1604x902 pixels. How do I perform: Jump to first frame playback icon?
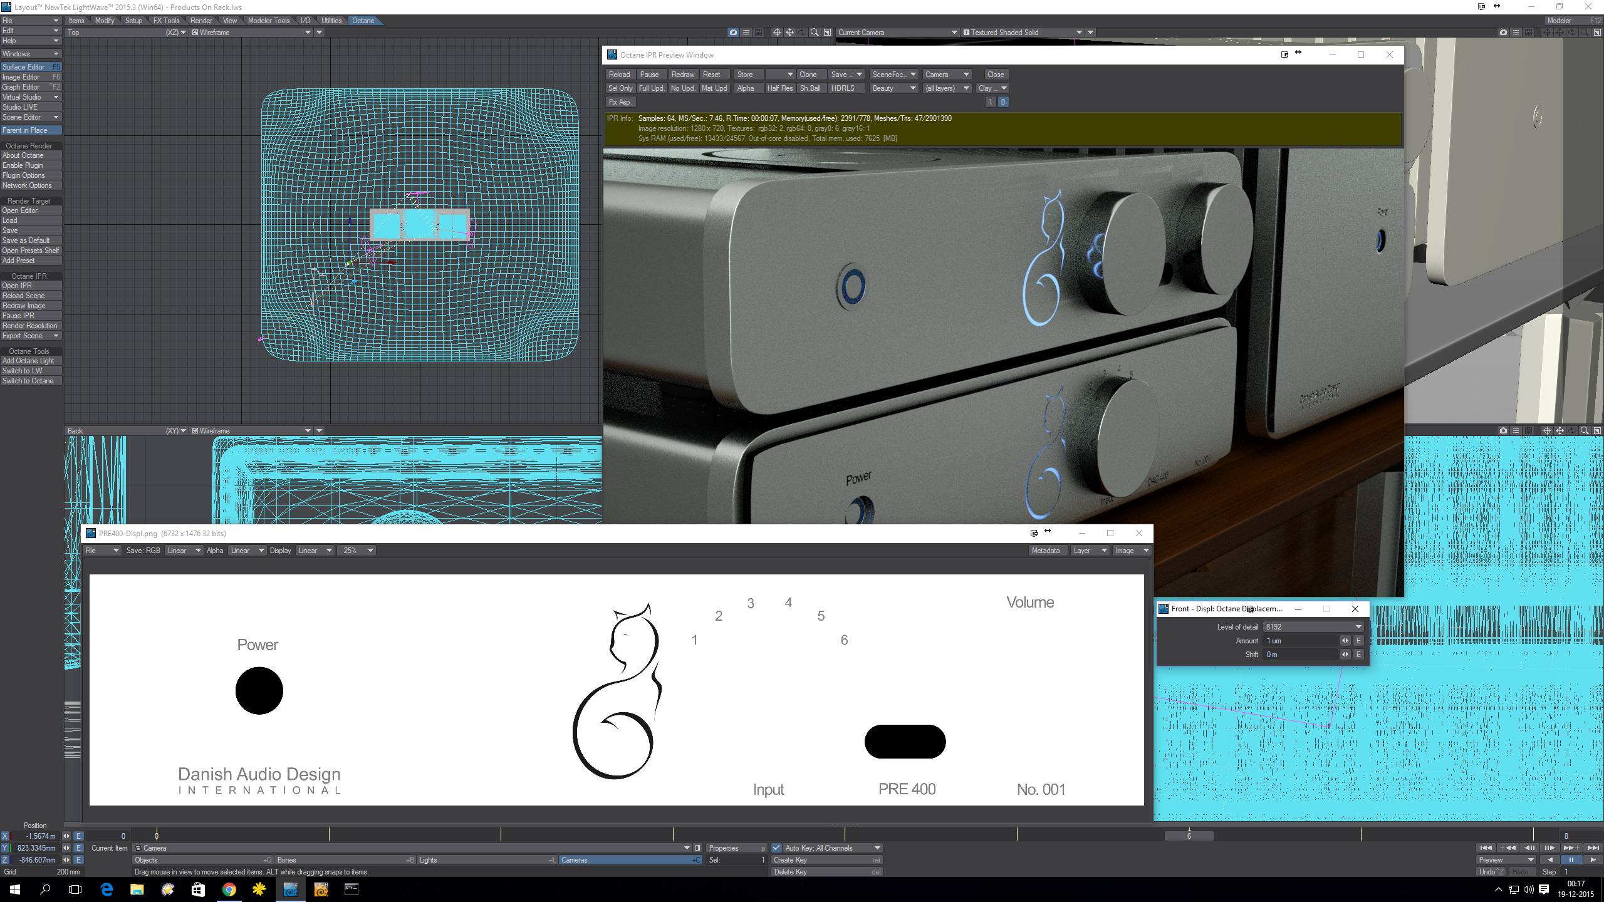pos(1485,848)
